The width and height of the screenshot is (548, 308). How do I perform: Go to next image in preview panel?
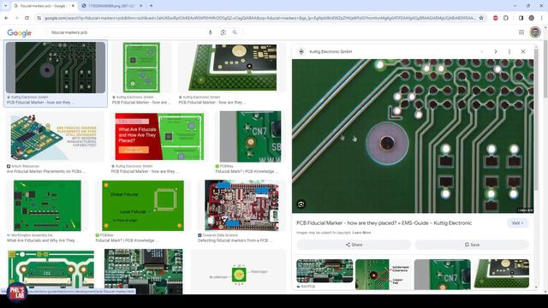tap(496, 51)
